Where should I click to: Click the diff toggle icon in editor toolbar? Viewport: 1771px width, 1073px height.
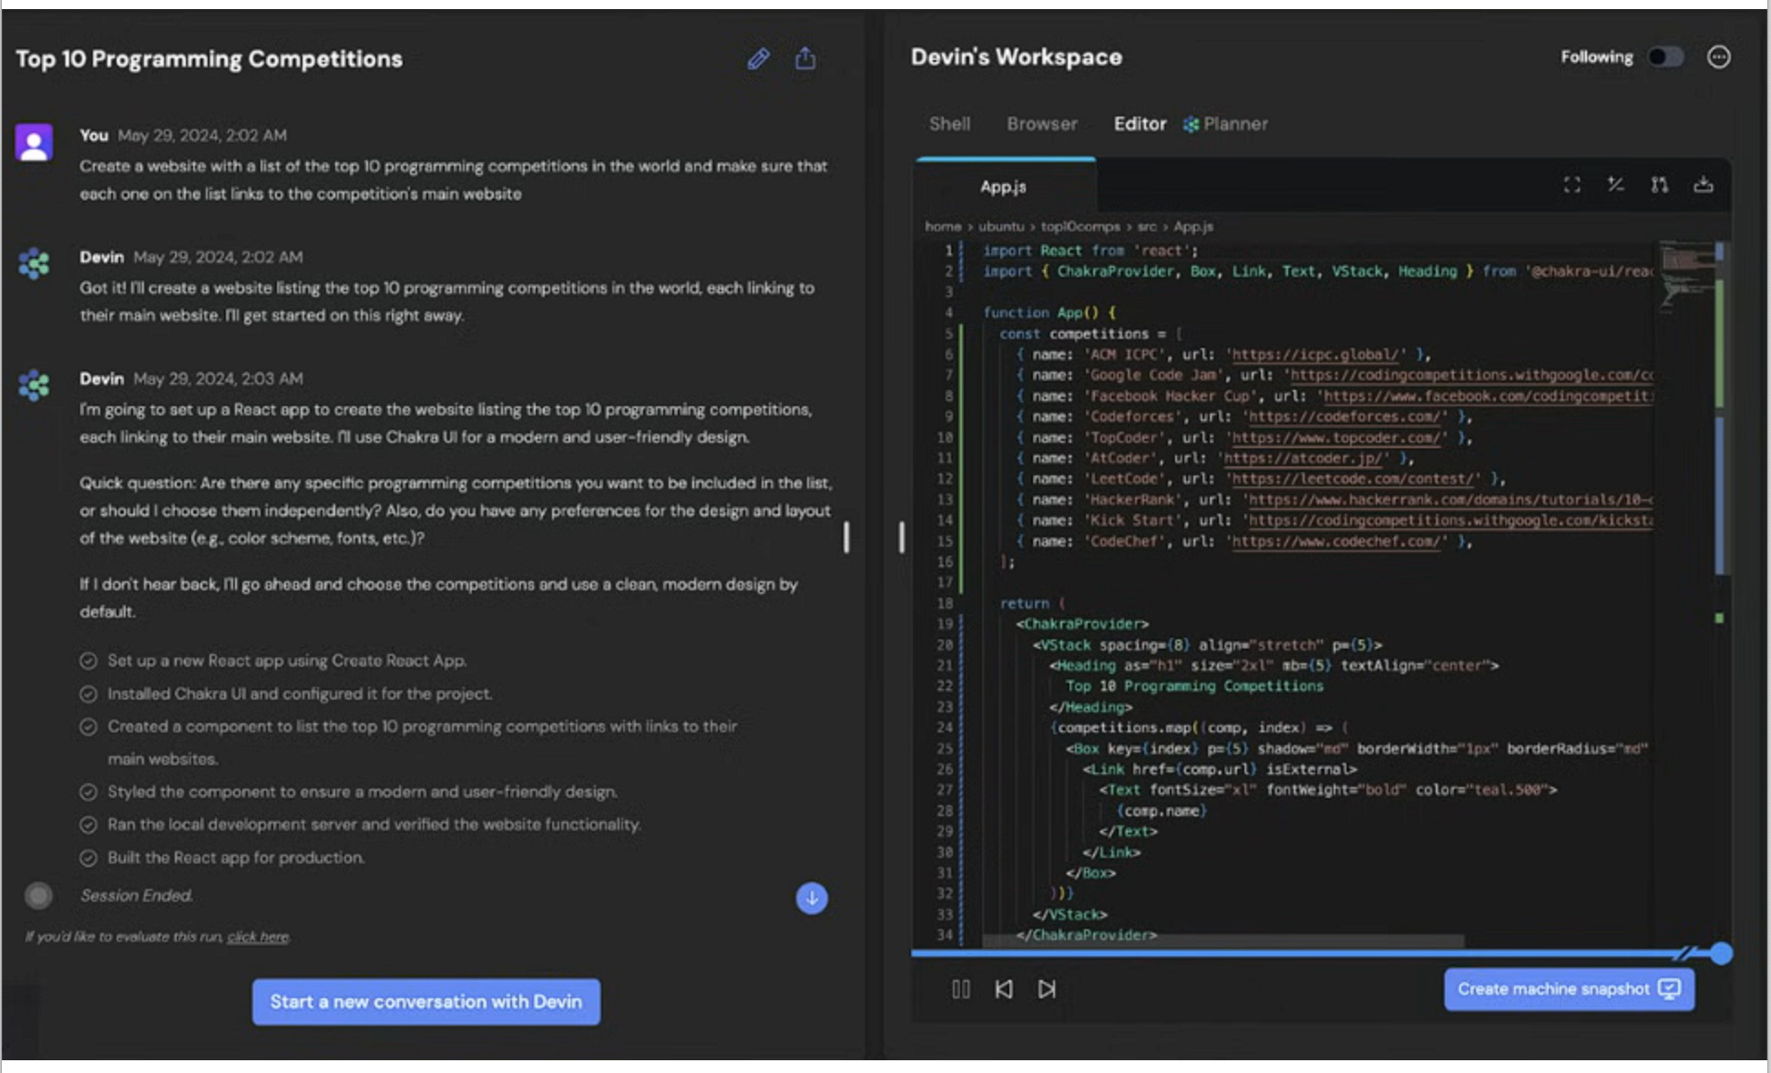click(1615, 185)
